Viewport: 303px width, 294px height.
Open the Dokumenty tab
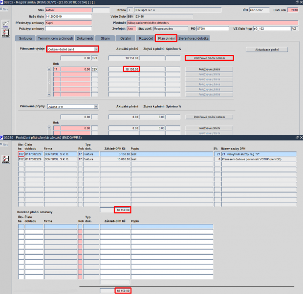click(85, 38)
